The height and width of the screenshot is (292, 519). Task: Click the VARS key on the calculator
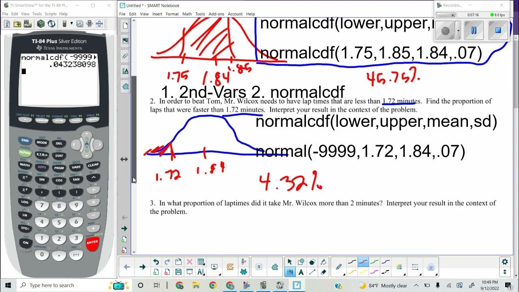coord(76,167)
